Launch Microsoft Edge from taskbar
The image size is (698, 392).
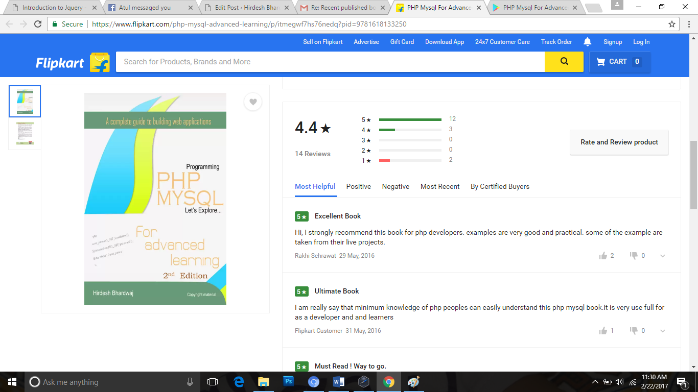tap(239, 382)
